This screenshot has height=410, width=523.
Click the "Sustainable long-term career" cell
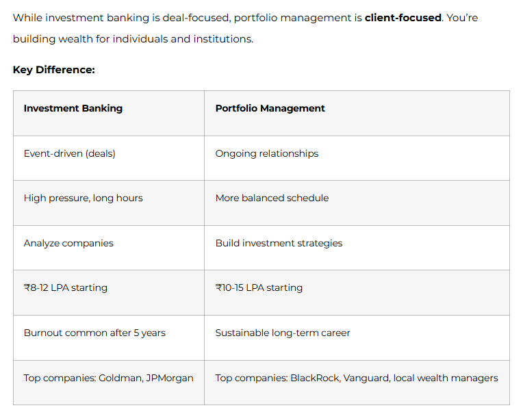pyautogui.click(x=282, y=333)
